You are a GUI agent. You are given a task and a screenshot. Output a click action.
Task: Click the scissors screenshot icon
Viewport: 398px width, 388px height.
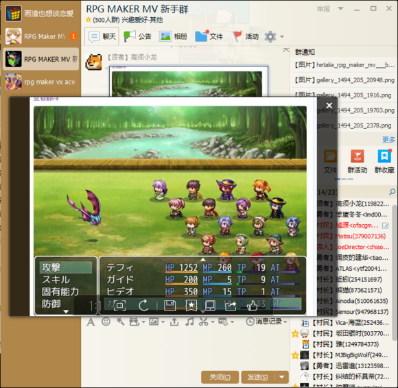(x=203, y=322)
